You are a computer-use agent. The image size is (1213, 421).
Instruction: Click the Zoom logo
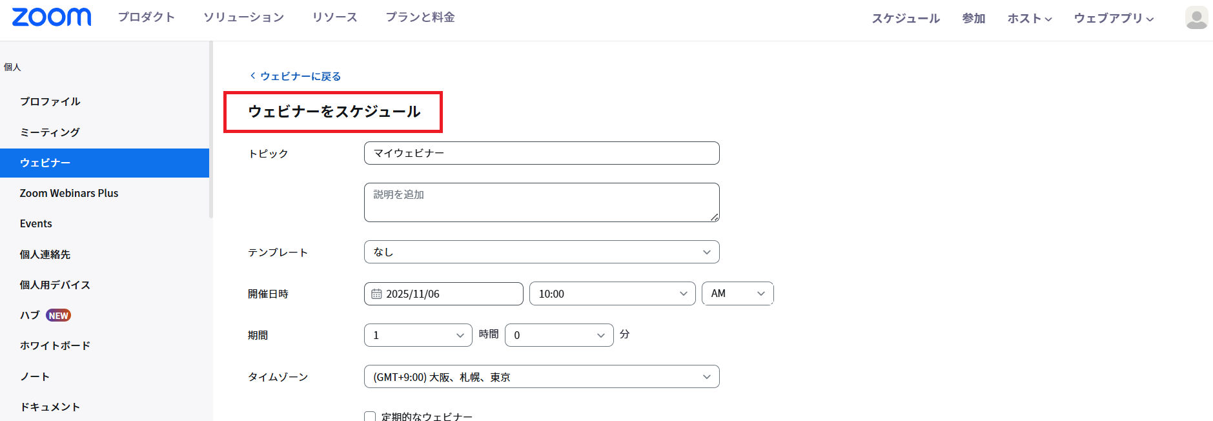click(52, 17)
